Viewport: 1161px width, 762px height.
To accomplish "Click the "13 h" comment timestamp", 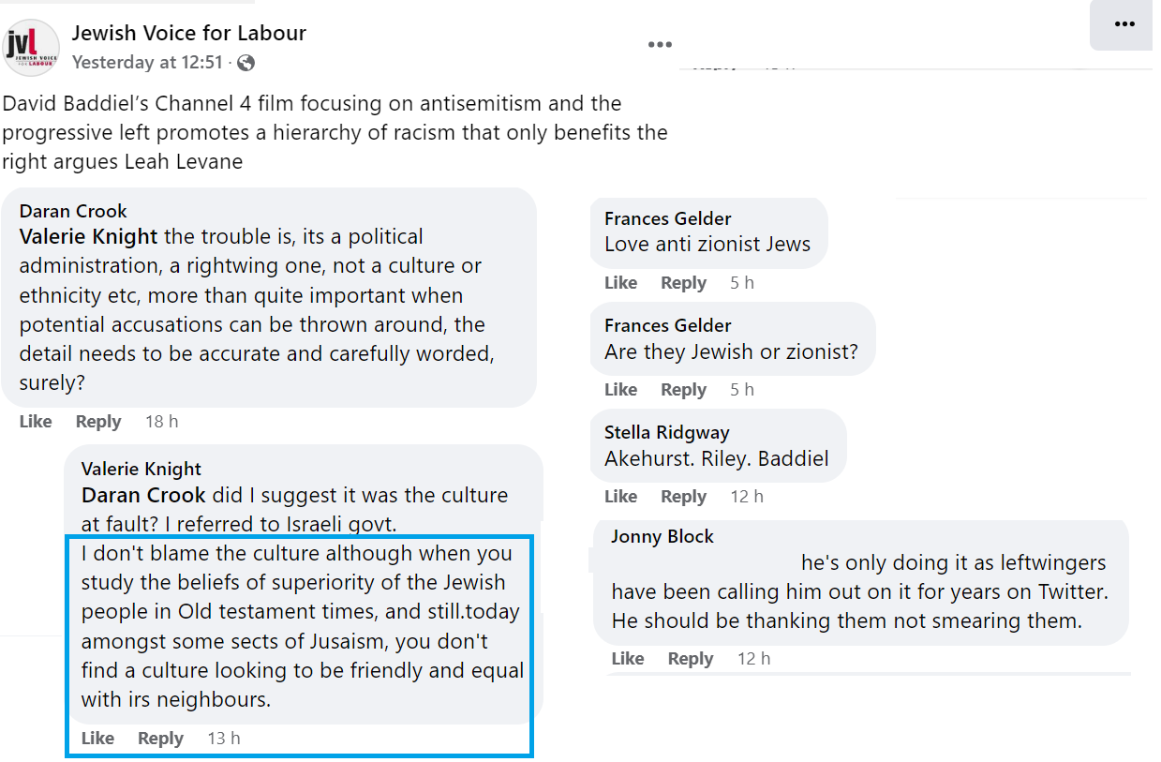I will [223, 739].
